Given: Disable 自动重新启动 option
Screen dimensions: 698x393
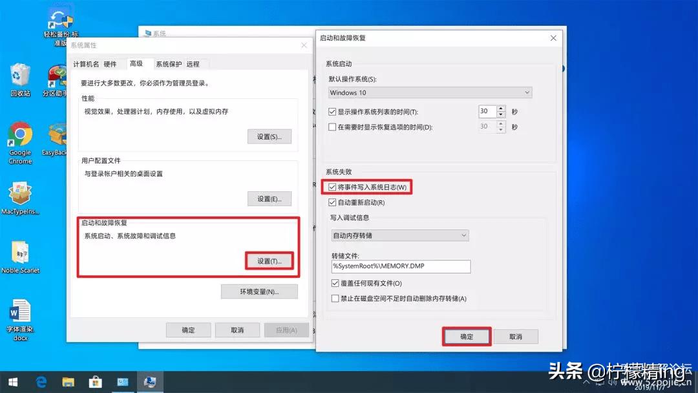Looking at the screenshot, I should [x=332, y=202].
